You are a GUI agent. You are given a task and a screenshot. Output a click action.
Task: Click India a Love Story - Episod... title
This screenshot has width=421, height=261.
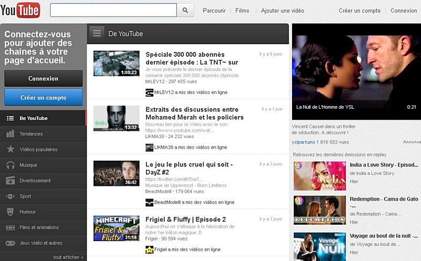click(384, 165)
